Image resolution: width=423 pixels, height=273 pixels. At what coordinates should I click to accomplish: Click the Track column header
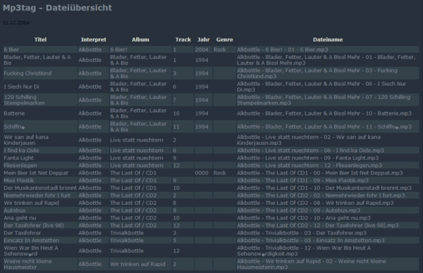183,39
